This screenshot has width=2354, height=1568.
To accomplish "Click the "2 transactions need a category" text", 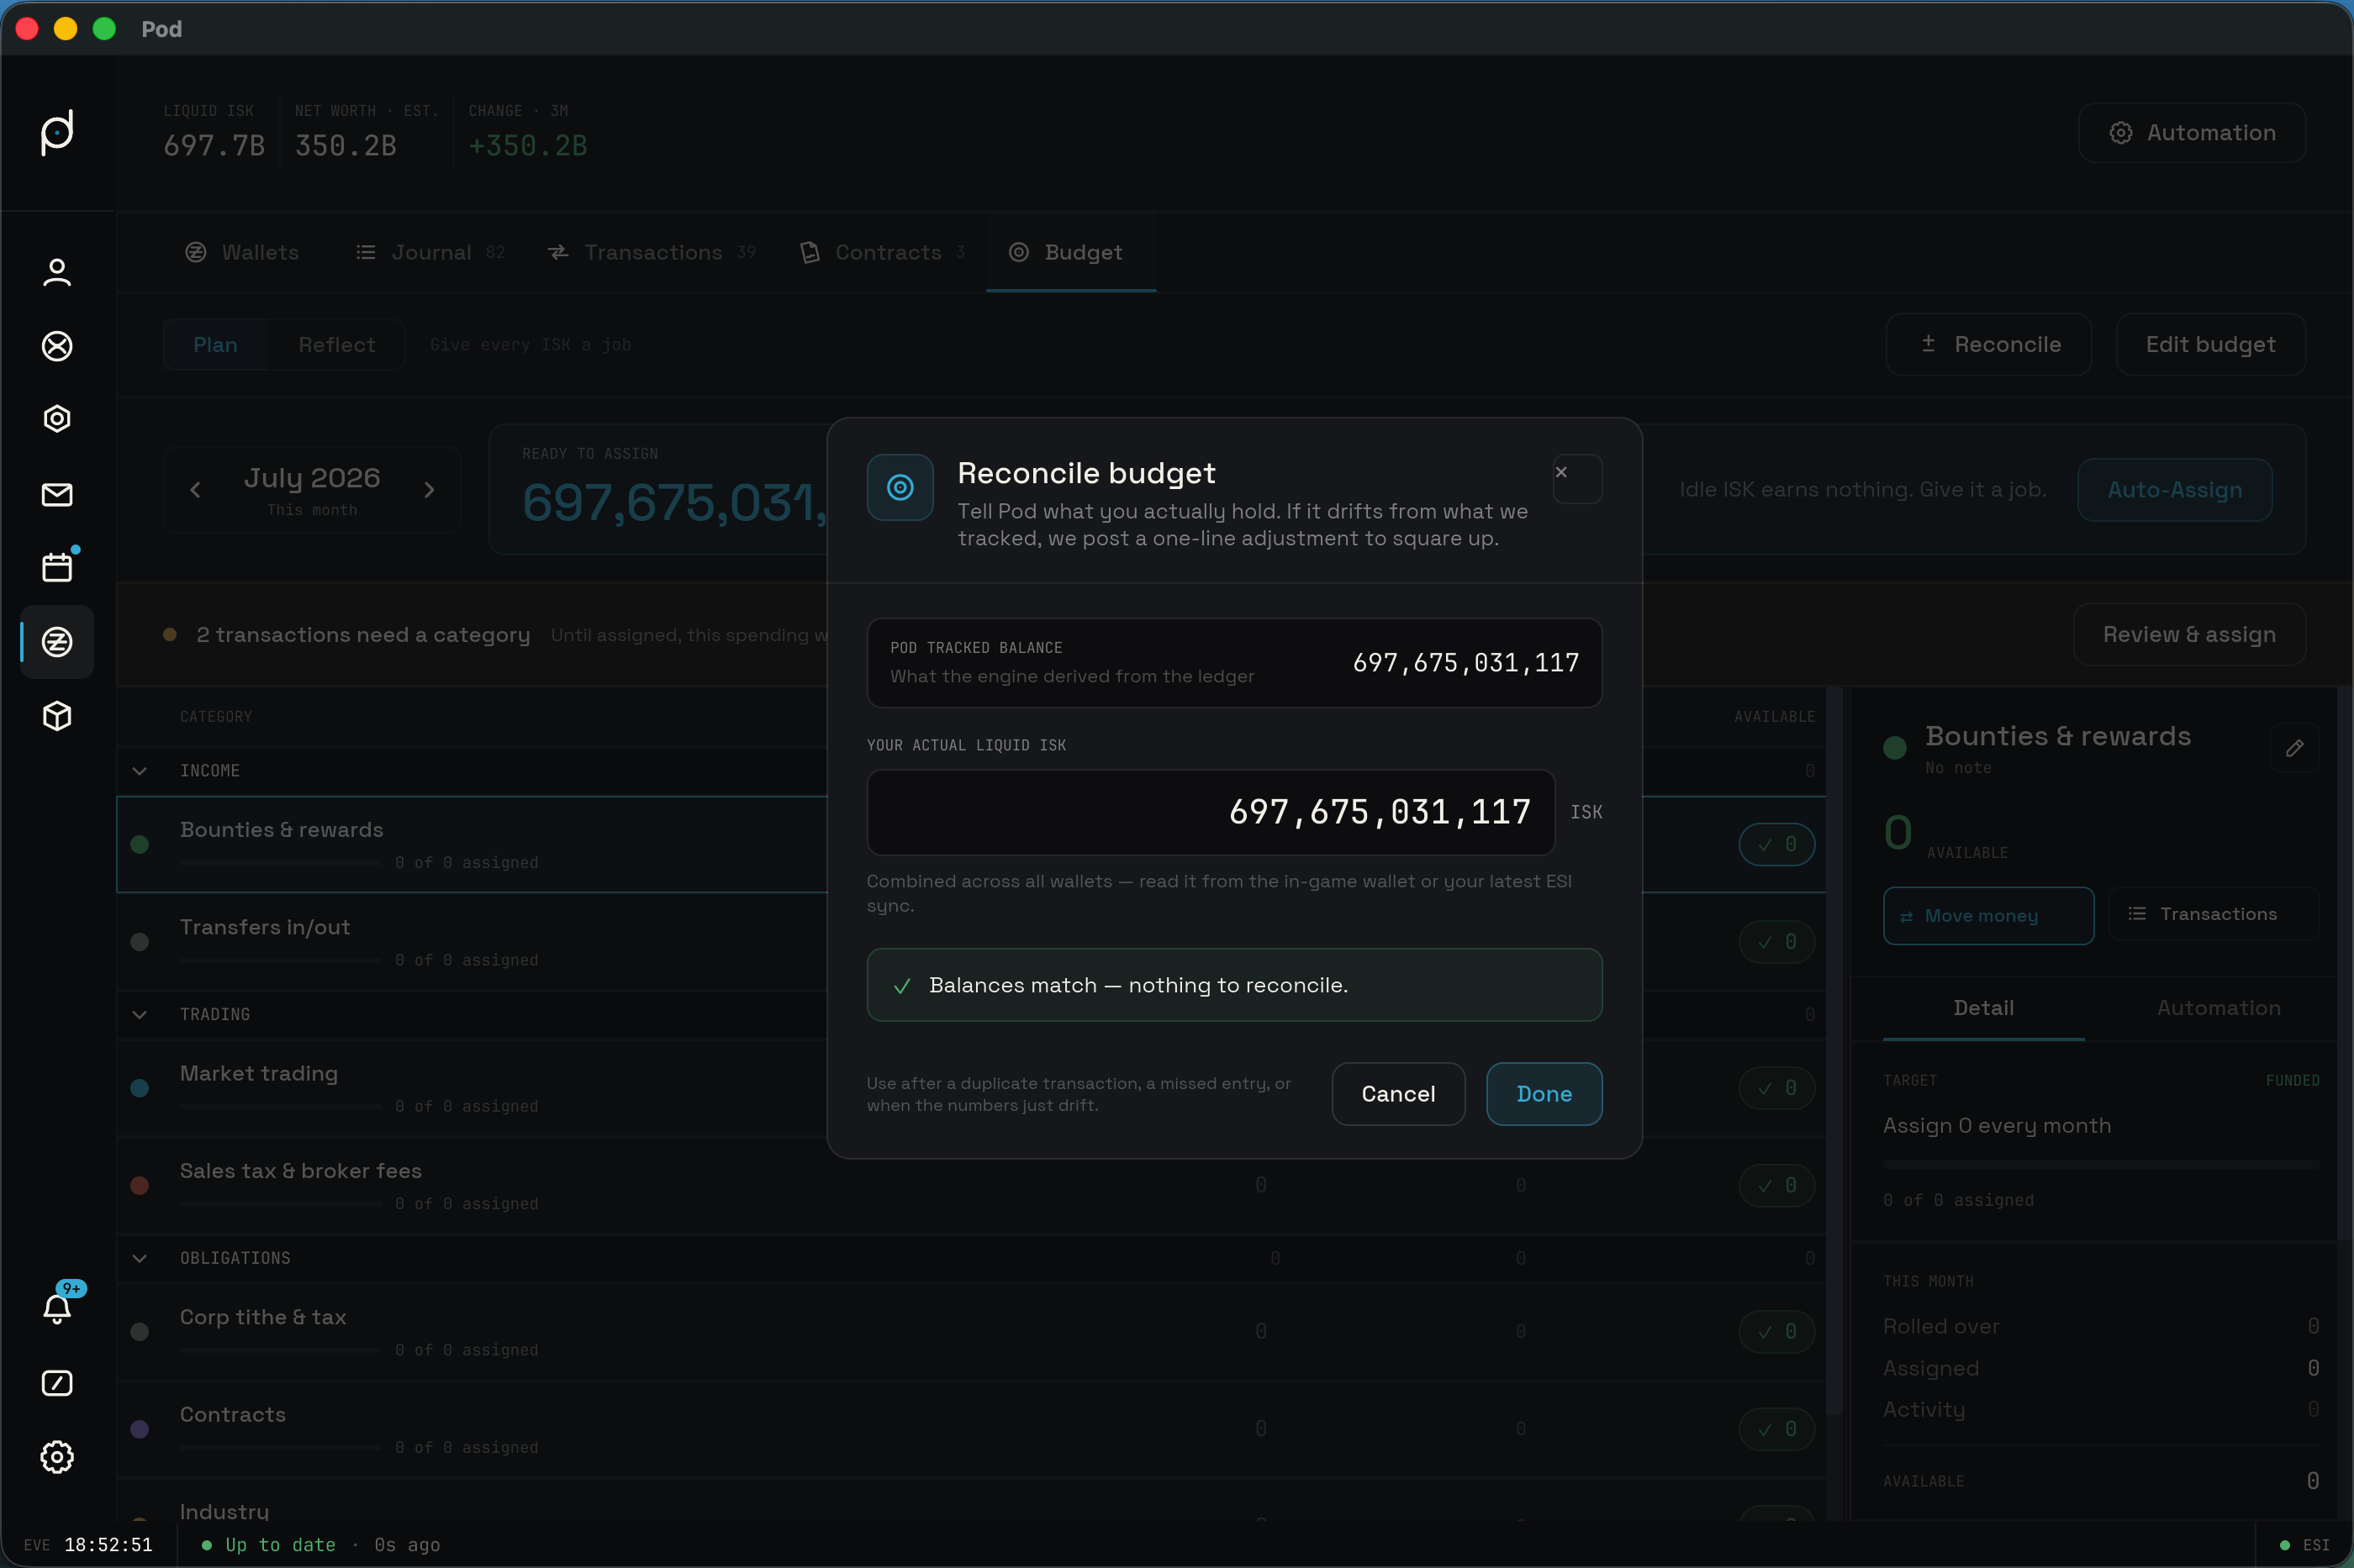I will pyautogui.click(x=363, y=635).
